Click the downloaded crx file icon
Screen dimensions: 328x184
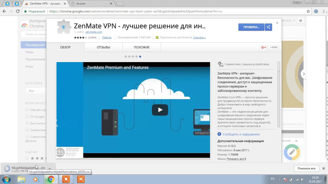[x=7, y=168]
